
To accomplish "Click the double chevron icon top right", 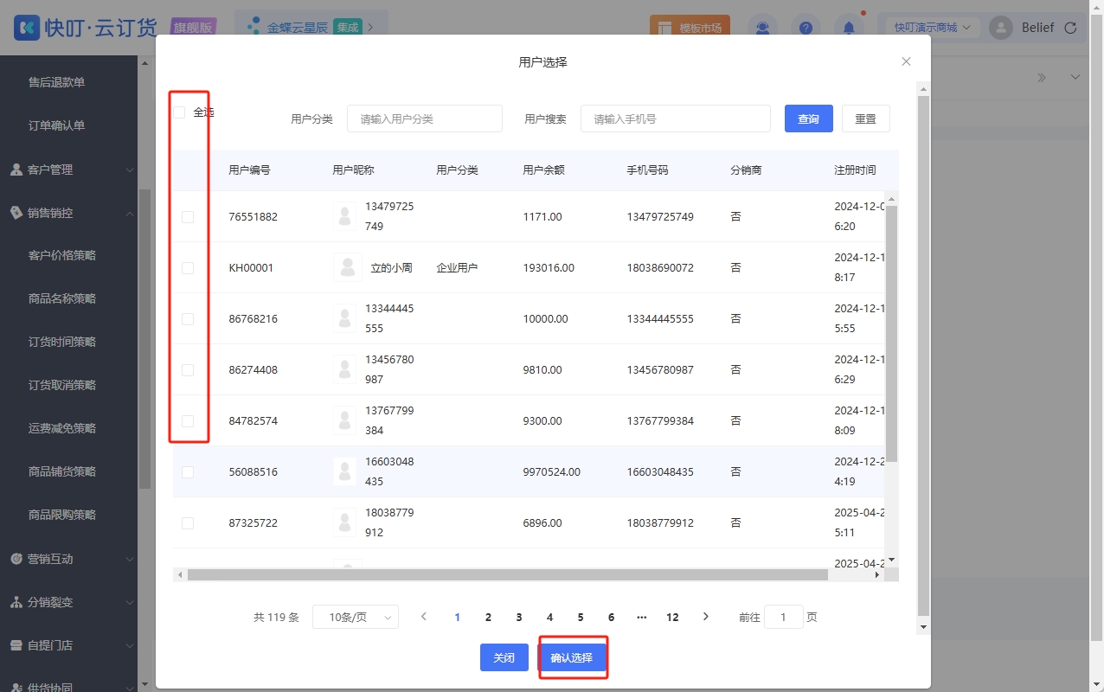I will click(1042, 78).
